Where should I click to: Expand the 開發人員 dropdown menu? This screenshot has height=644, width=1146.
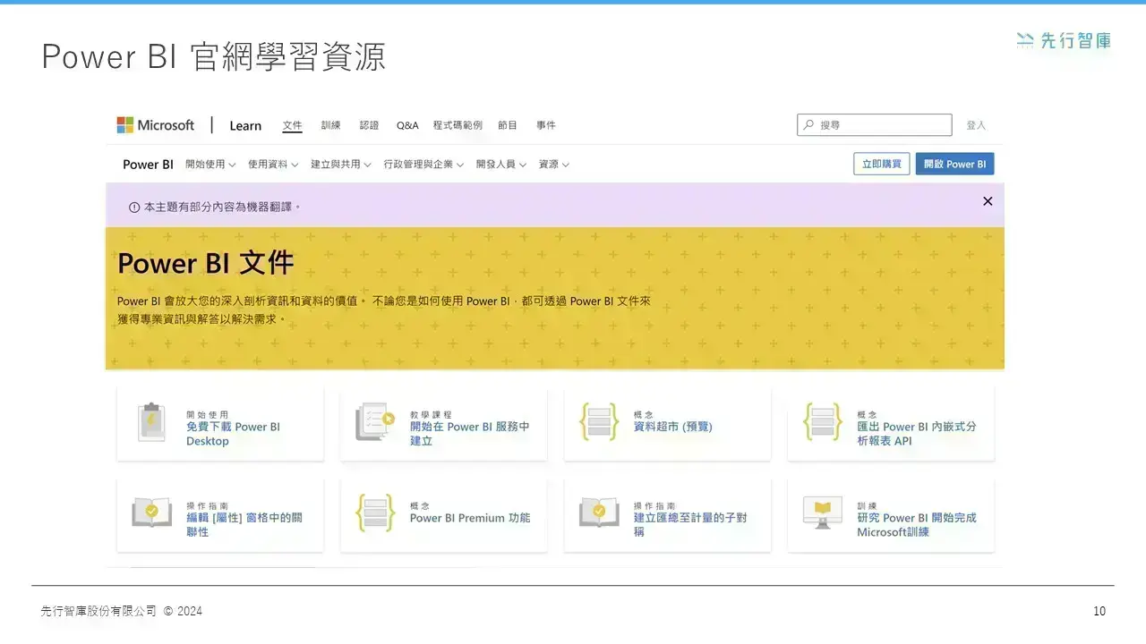[x=501, y=165]
